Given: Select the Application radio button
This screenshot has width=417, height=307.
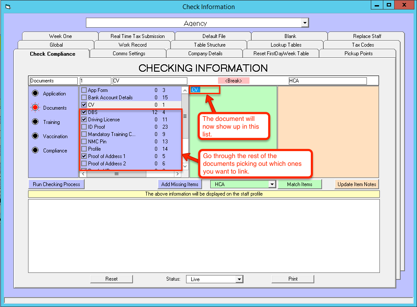Looking at the screenshot, I should click(35, 94).
